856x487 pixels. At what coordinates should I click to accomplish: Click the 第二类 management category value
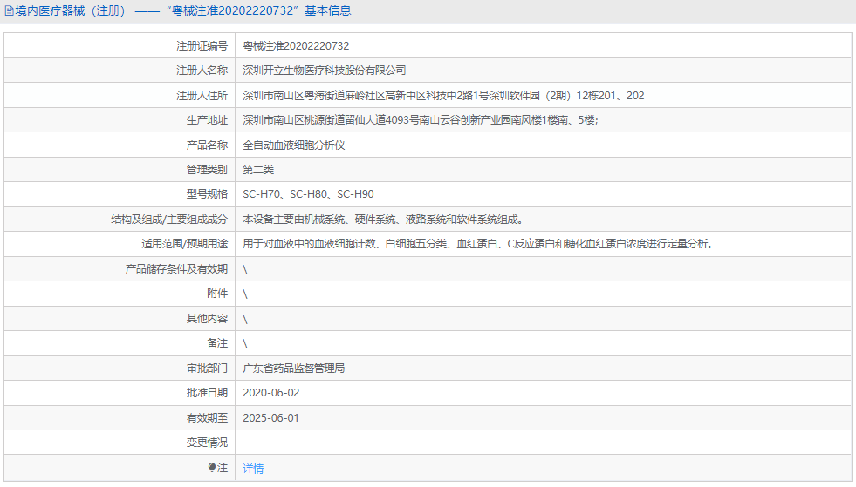click(258, 170)
